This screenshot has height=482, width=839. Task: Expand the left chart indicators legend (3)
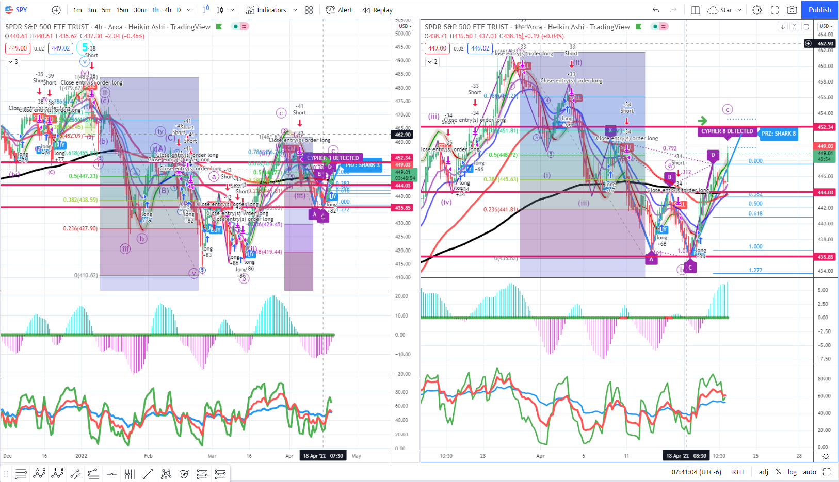pos(13,61)
